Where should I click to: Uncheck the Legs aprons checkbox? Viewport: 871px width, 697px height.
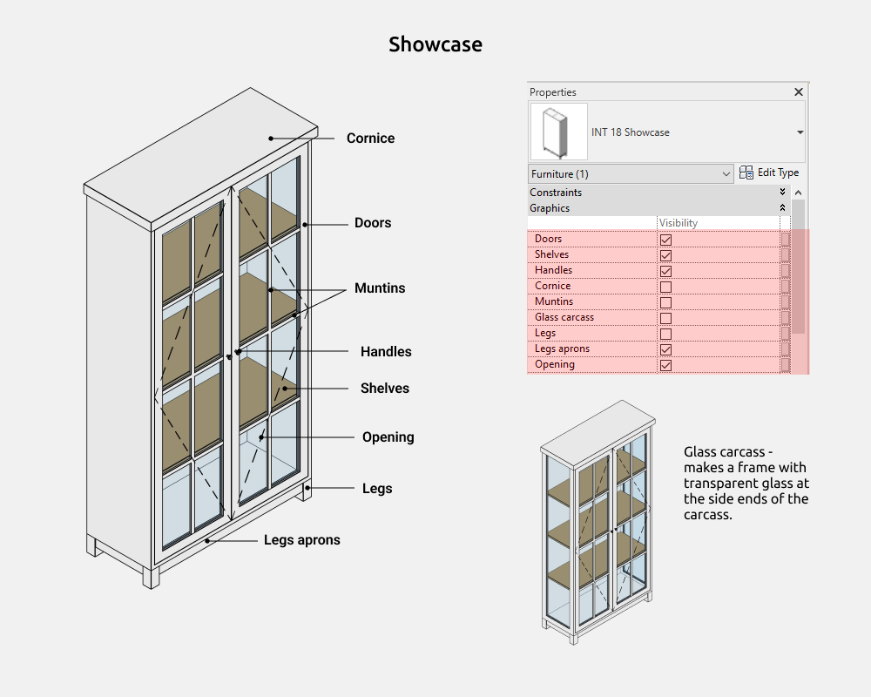(x=665, y=349)
